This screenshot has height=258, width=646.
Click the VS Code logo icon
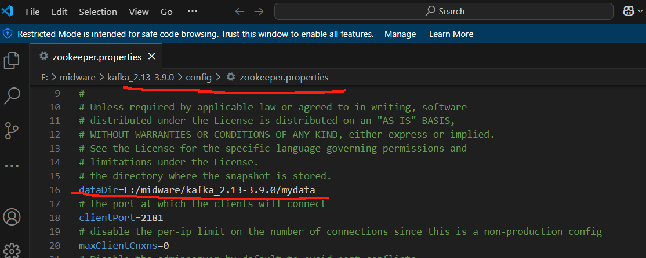(x=8, y=12)
